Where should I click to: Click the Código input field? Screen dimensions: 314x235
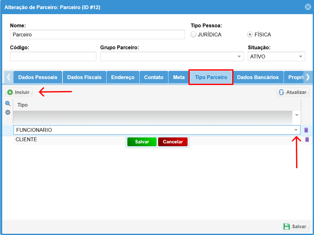point(53,56)
